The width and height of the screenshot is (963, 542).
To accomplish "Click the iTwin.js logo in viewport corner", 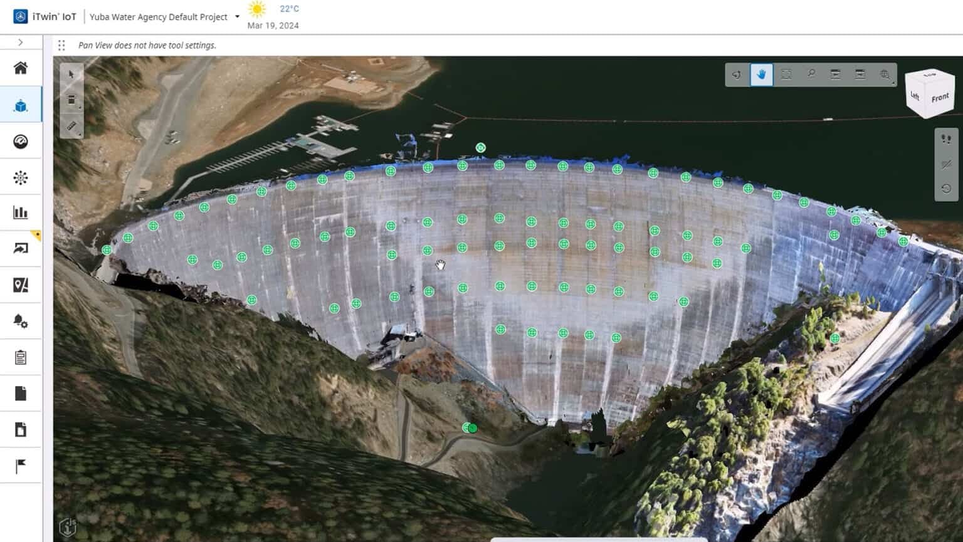I will tap(68, 528).
